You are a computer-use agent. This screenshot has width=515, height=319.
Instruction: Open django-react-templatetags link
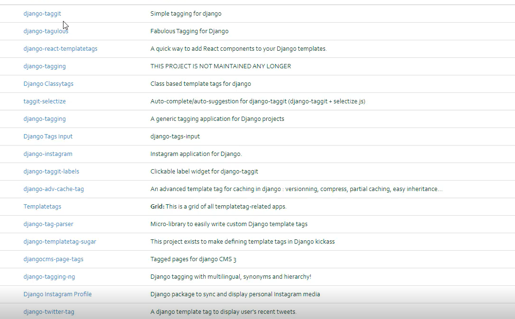pos(61,49)
